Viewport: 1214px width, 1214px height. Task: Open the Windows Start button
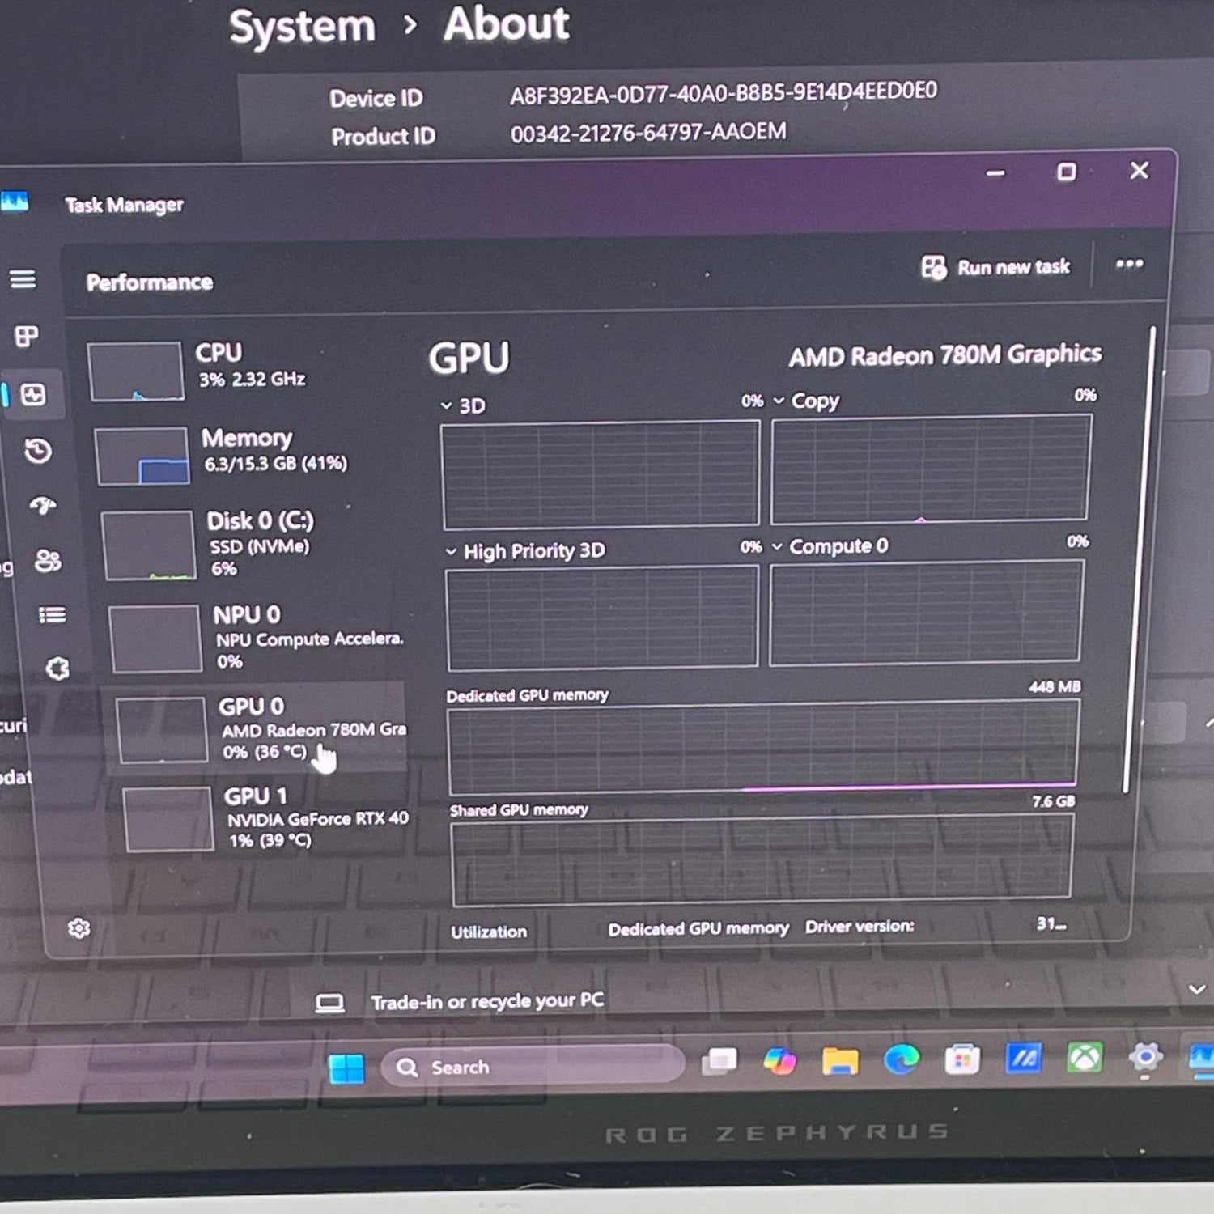(x=346, y=1068)
